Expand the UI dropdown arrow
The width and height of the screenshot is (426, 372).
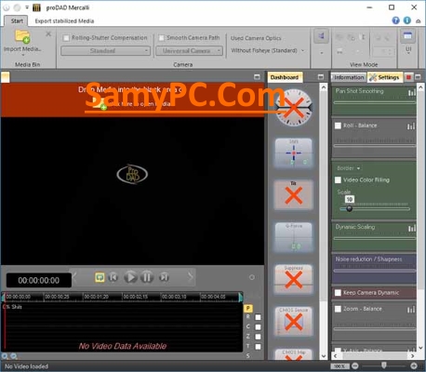click(408, 53)
